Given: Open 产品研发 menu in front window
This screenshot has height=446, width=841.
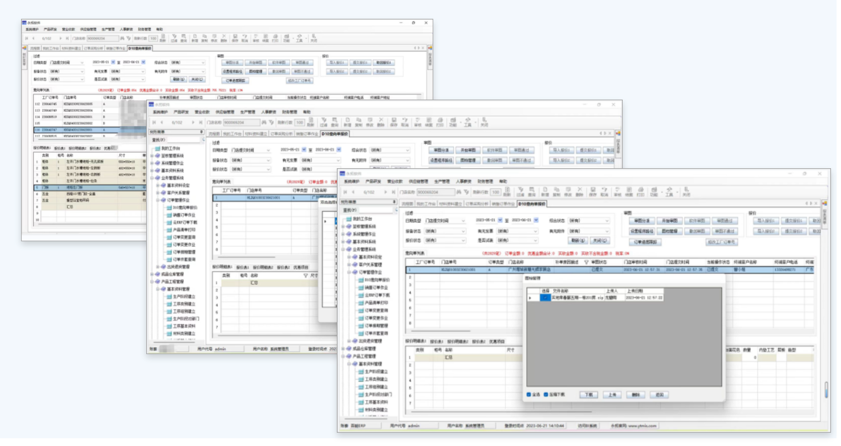Looking at the screenshot, I should pyautogui.click(x=373, y=181).
